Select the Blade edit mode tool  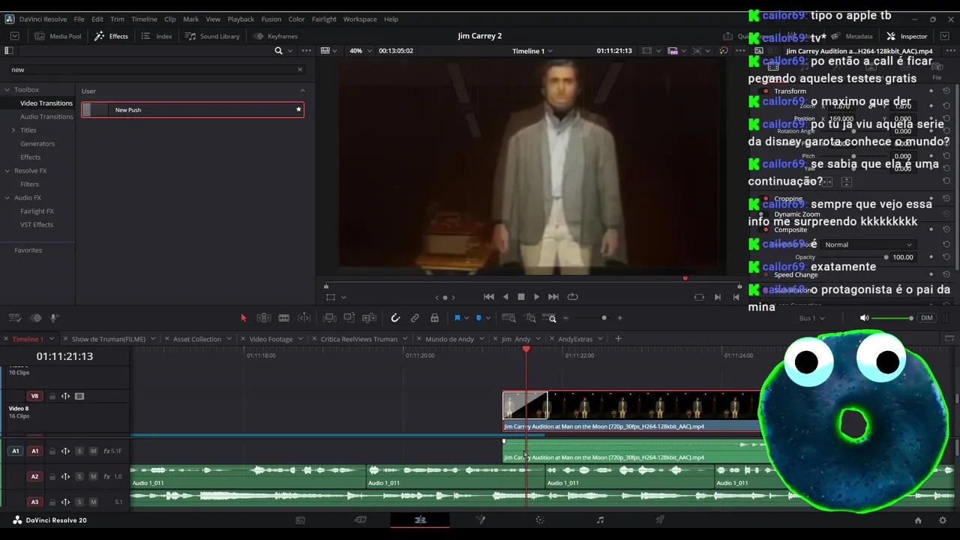pos(284,318)
